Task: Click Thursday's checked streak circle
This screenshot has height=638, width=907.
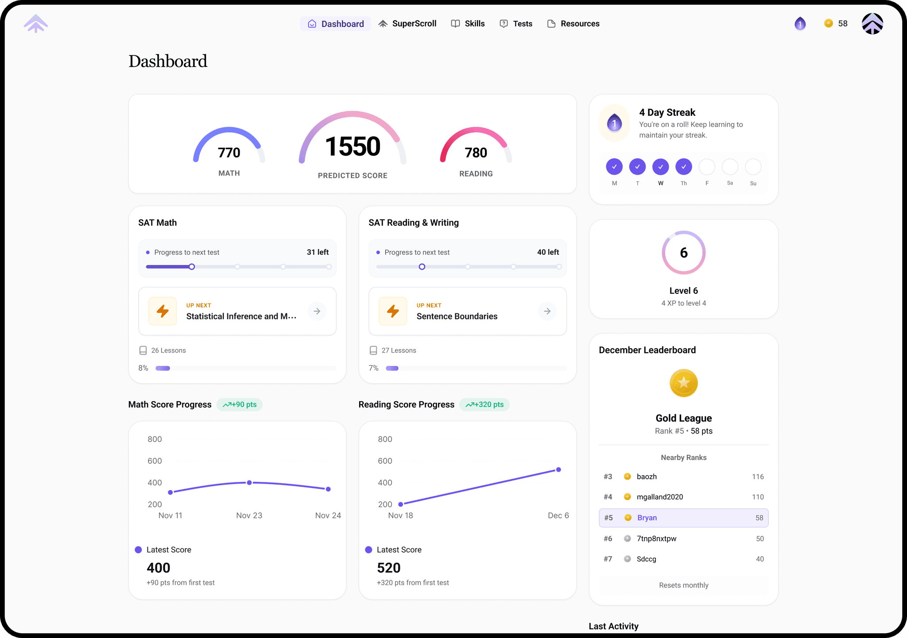Action: (x=683, y=167)
